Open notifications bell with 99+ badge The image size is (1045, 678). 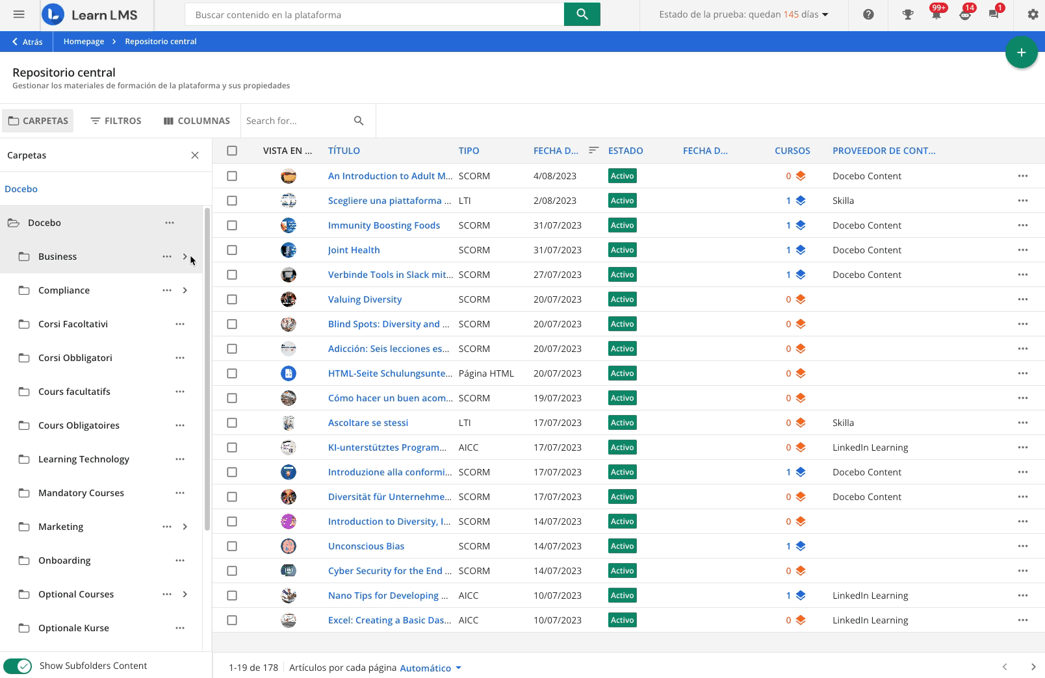pos(936,14)
